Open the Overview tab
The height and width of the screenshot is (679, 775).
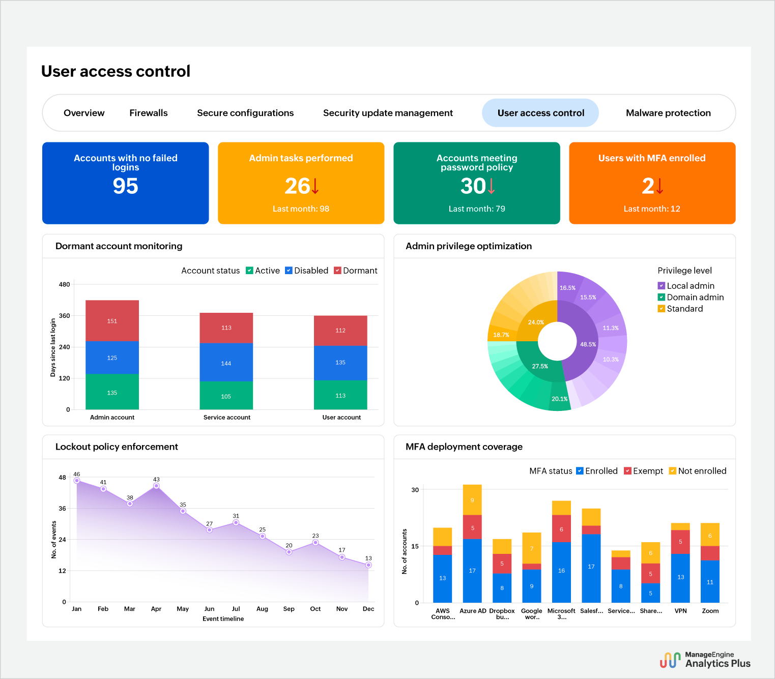pos(84,113)
